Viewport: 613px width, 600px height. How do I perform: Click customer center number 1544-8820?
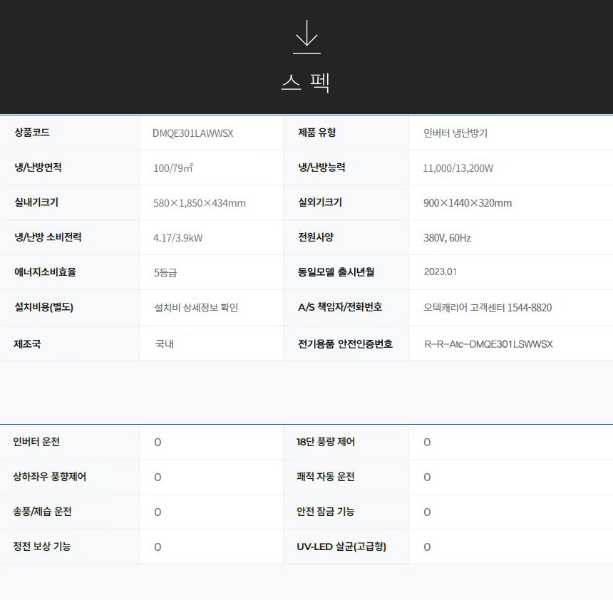point(529,308)
